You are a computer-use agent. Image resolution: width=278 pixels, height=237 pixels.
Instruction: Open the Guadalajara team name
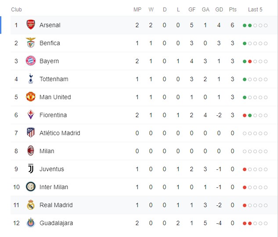tap(56, 223)
